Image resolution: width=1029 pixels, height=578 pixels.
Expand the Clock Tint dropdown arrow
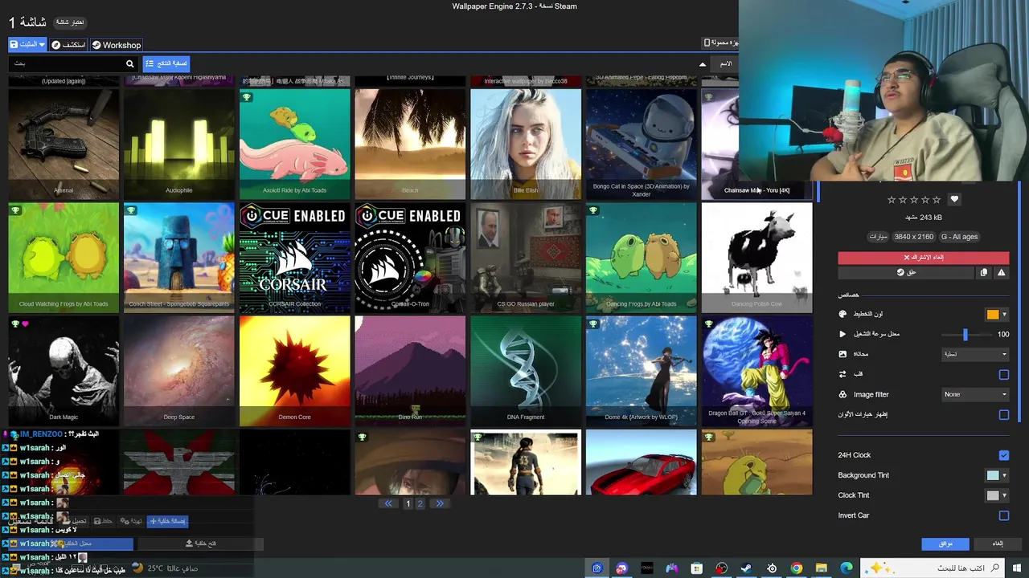pos(1004,495)
